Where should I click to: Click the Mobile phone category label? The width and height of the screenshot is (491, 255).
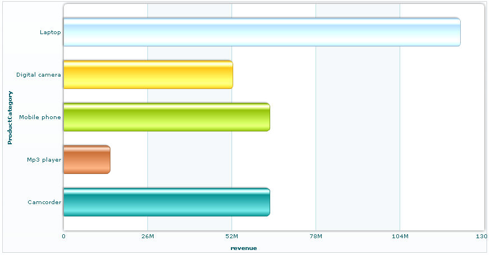click(40, 117)
